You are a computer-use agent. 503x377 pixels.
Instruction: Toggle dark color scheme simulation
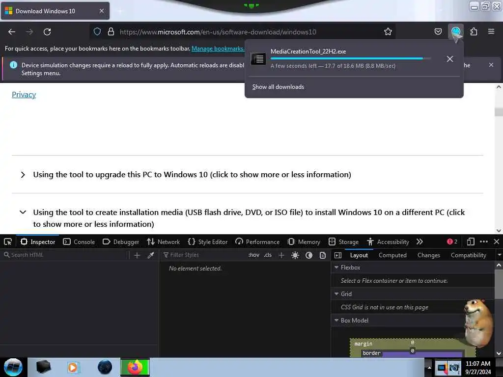pos(309,255)
